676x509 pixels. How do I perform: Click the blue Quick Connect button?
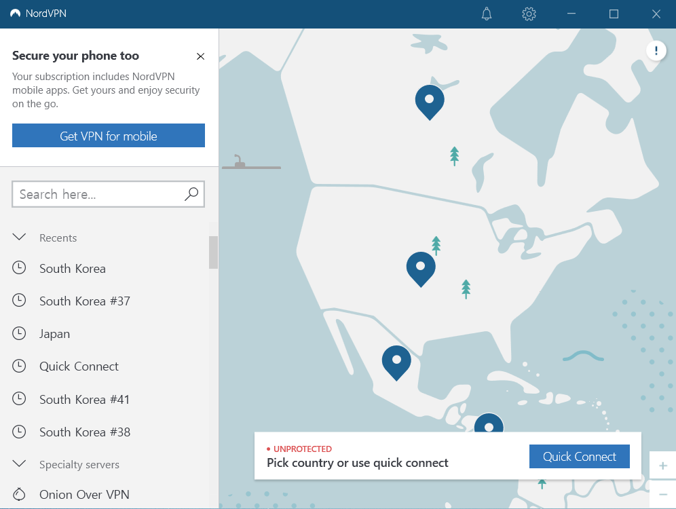[580, 457]
